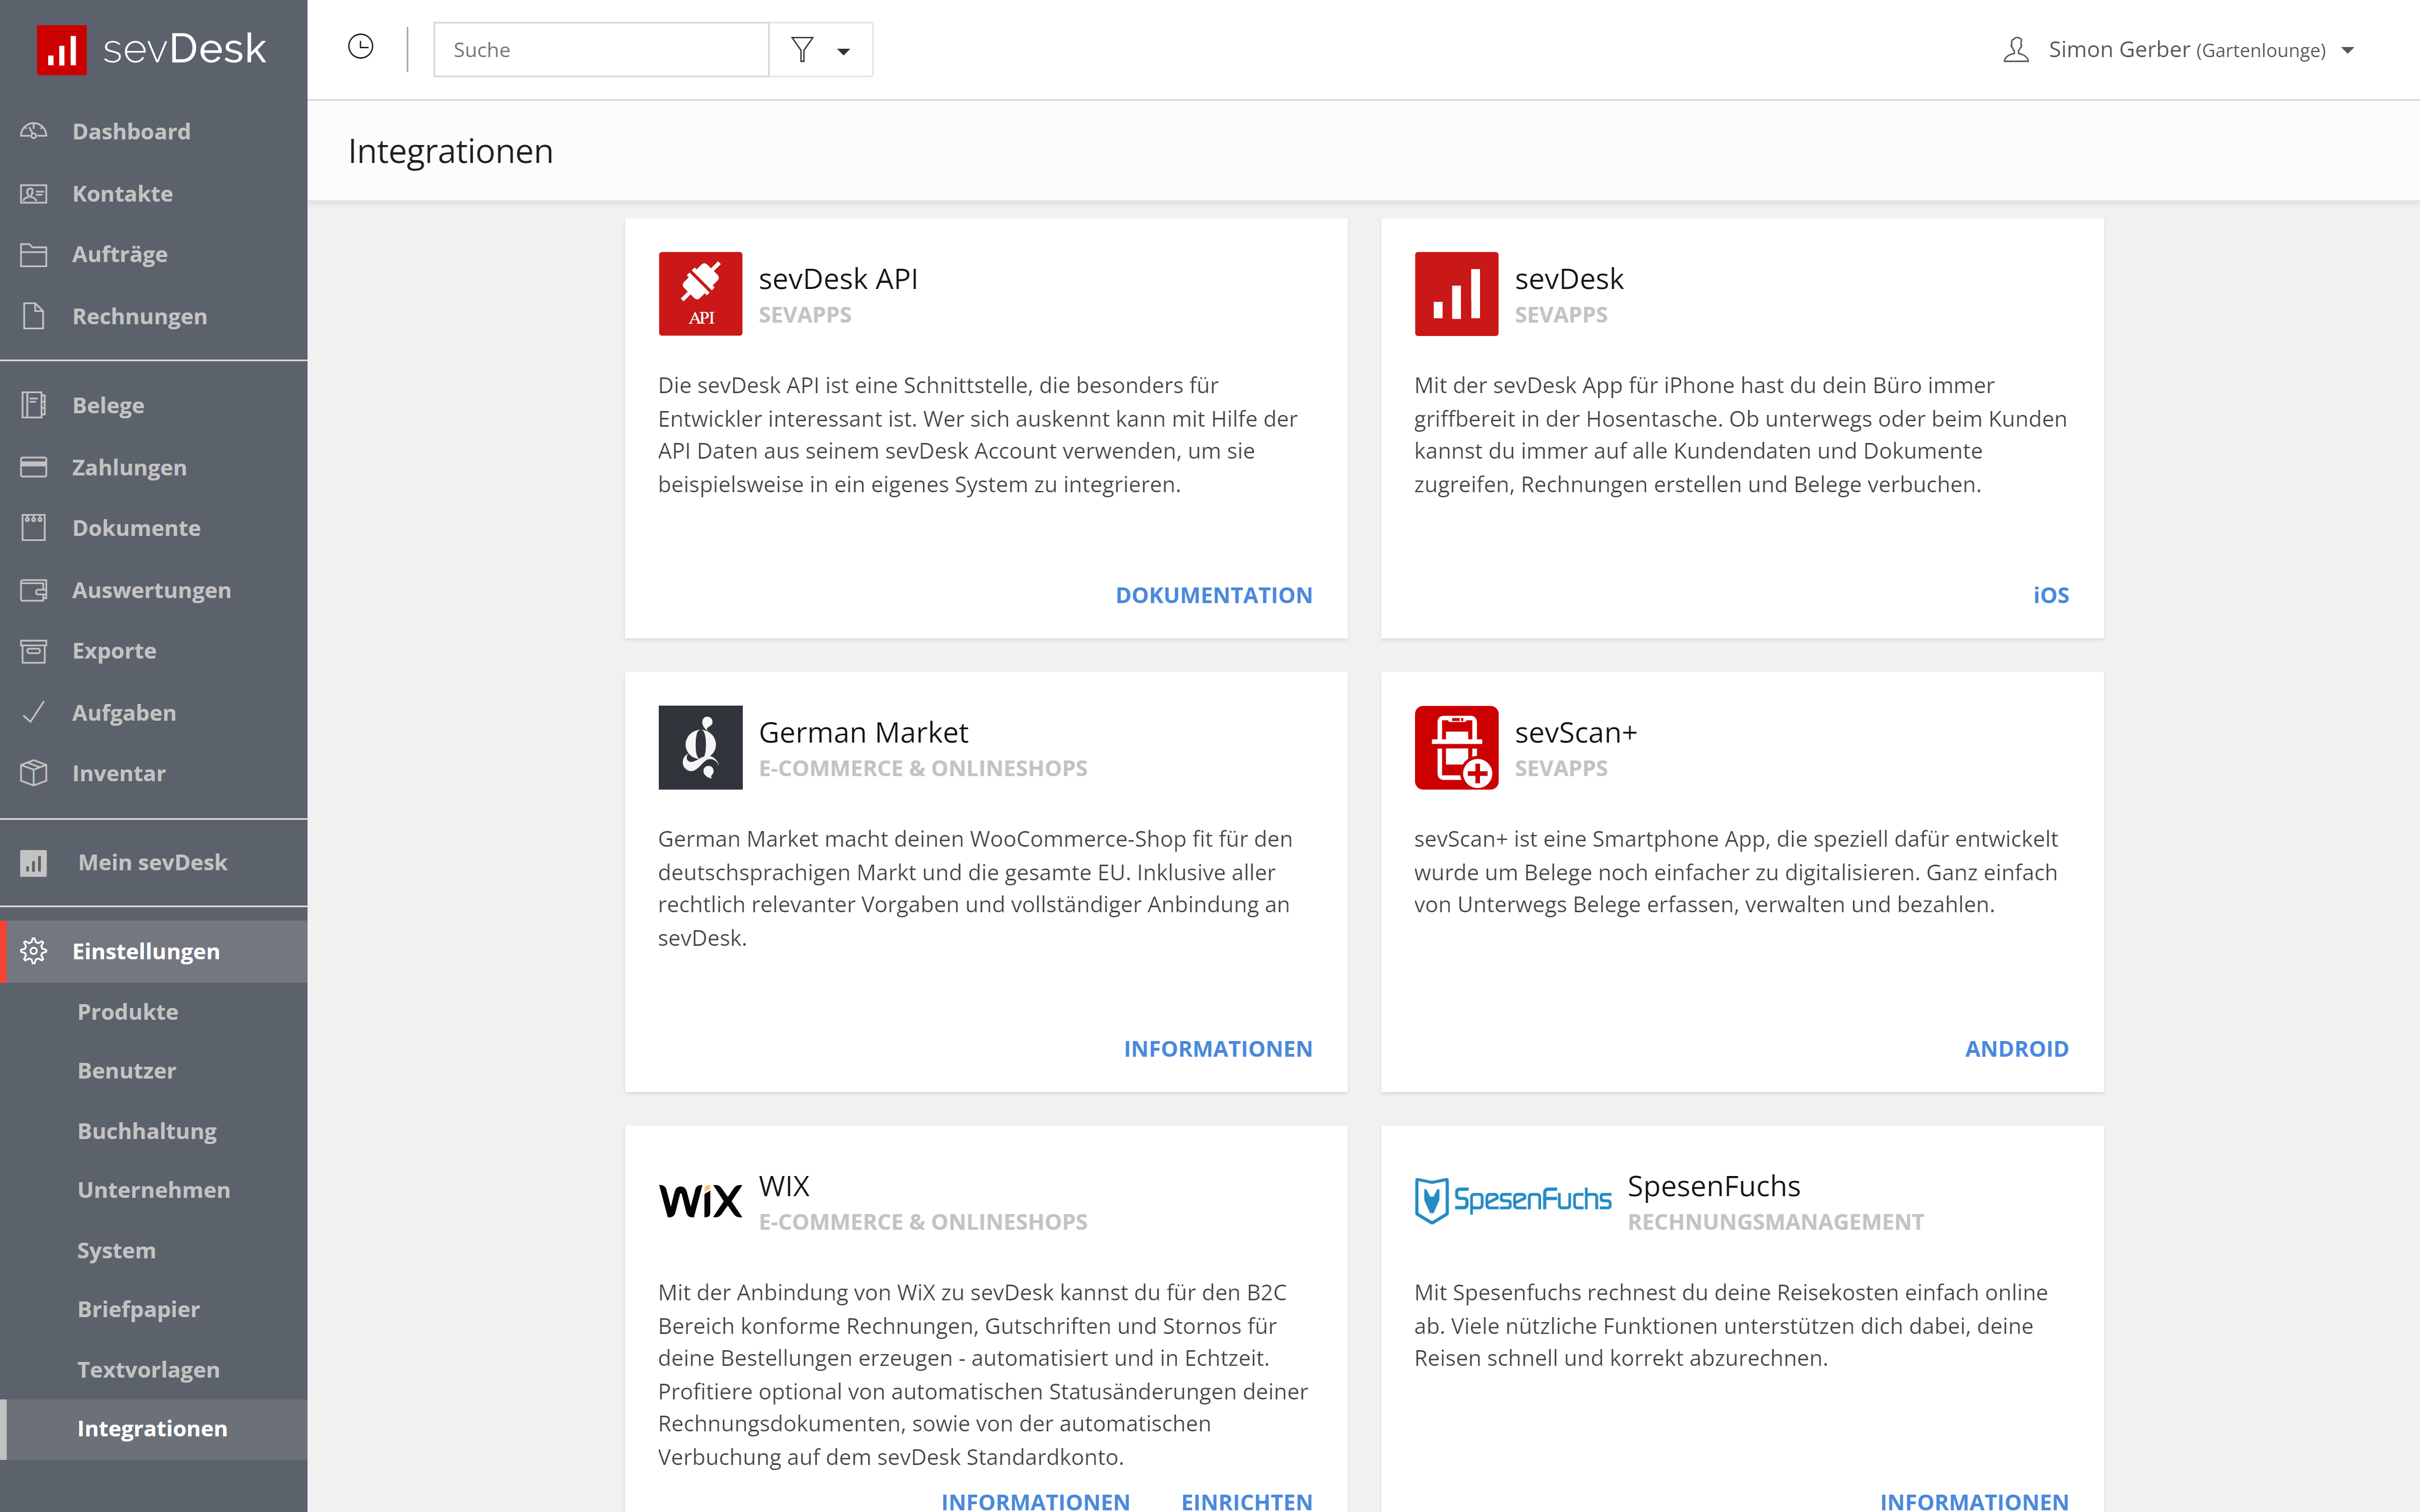
Task: Click the Aufträge folder icon
Action: (34, 254)
